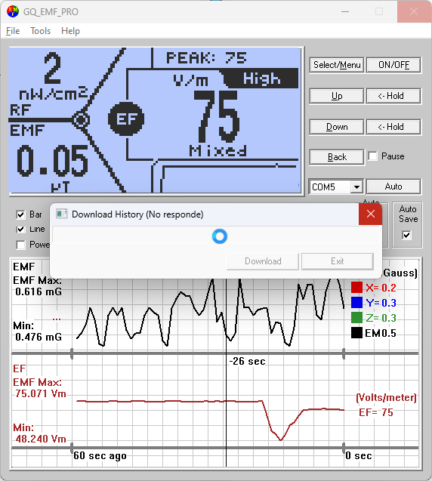Click the red X axis color square
432x481 pixels.
[x=356, y=288]
